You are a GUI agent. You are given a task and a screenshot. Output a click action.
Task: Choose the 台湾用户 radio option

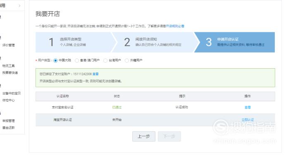pyautogui.click(x=105, y=60)
